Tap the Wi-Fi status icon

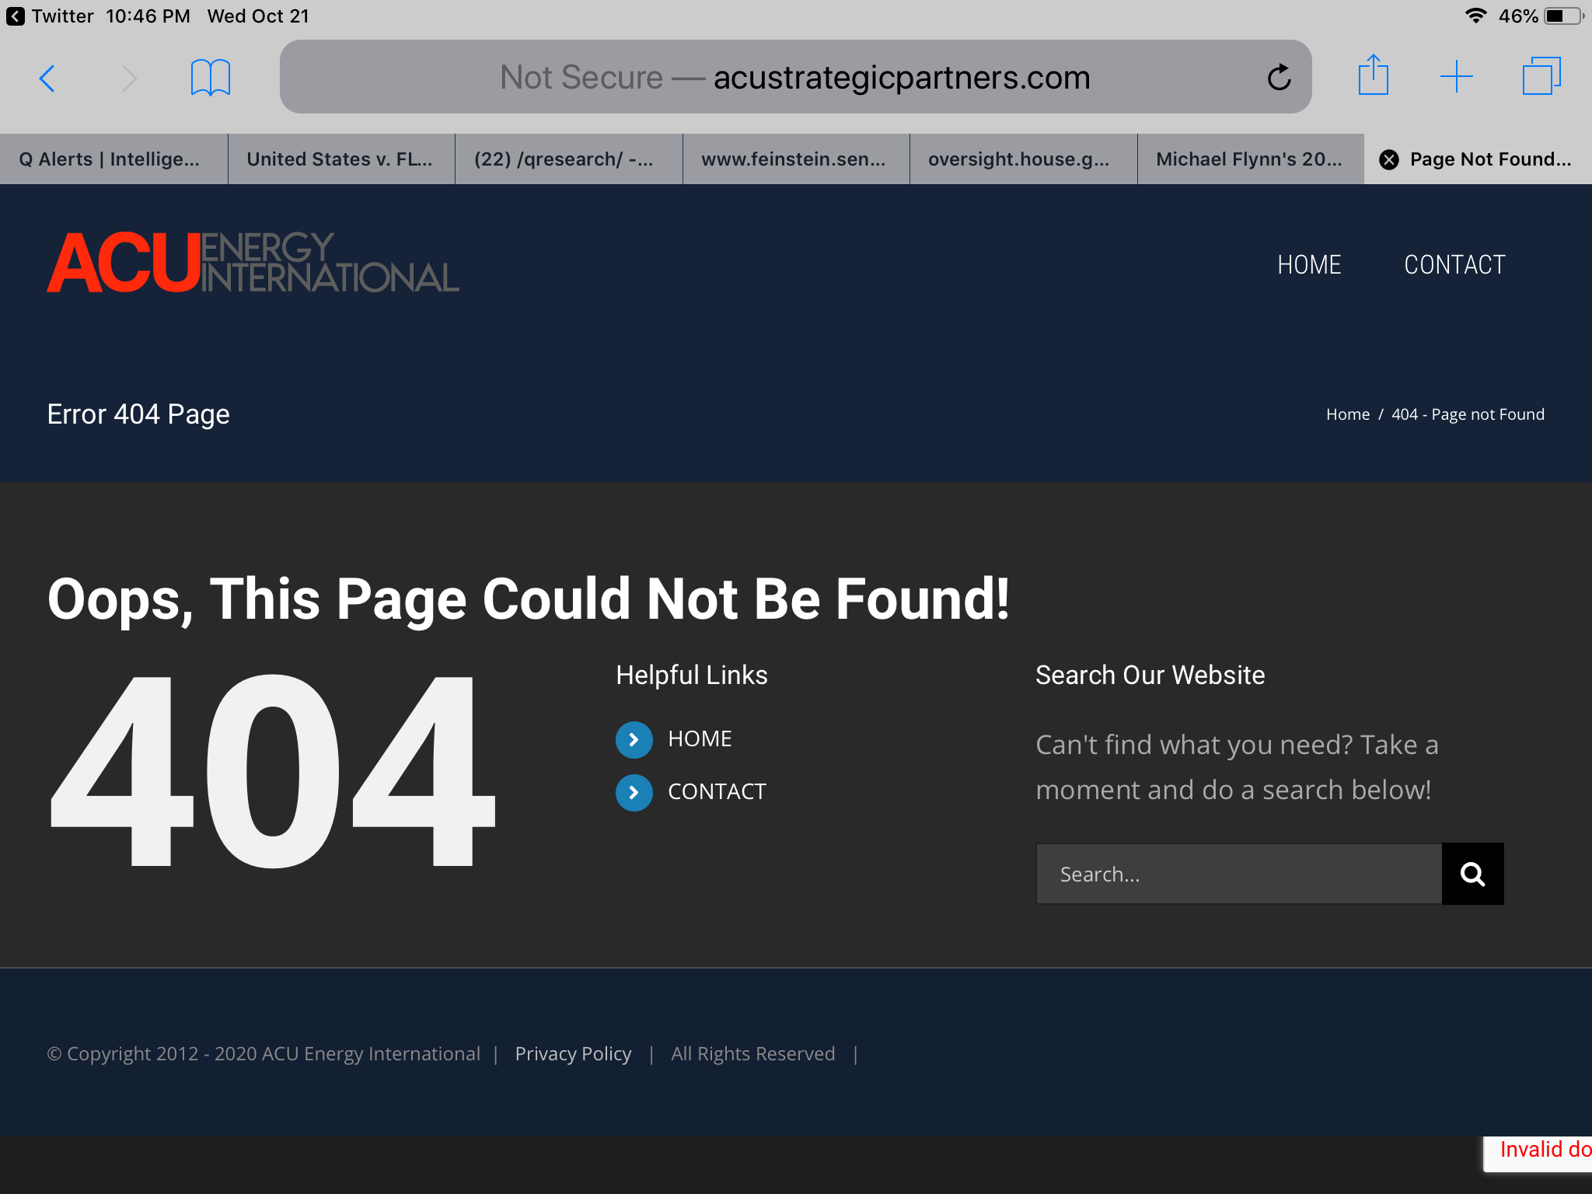[x=1475, y=16]
